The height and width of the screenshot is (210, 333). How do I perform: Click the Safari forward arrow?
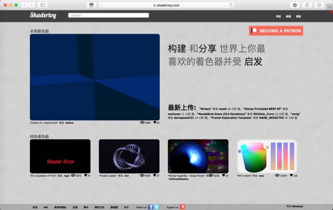coord(32,5)
